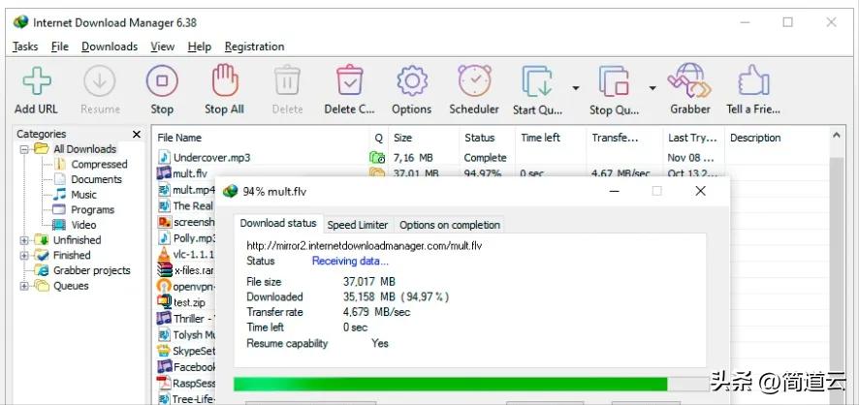Sort by Status column header
Image resolution: width=859 pixels, height=405 pixels.
point(487,138)
